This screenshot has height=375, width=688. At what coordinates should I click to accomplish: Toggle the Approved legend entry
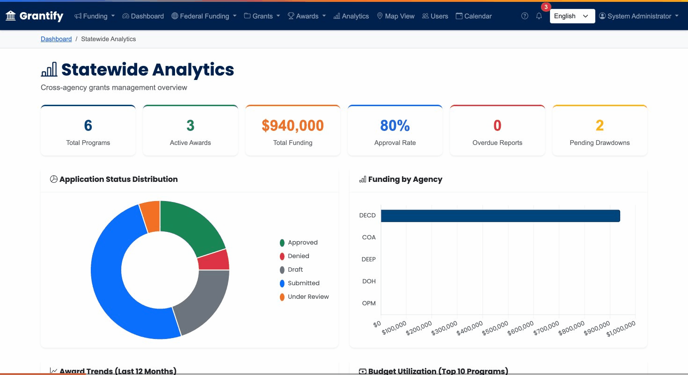pos(299,242)
